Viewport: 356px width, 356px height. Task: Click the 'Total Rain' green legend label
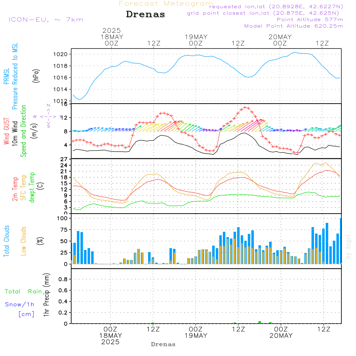23,291
